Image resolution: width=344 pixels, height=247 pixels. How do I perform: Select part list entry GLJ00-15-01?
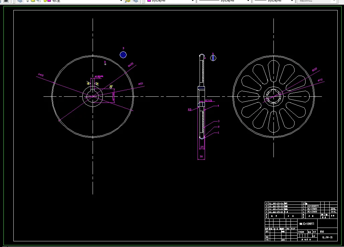(x=276, y=212)
